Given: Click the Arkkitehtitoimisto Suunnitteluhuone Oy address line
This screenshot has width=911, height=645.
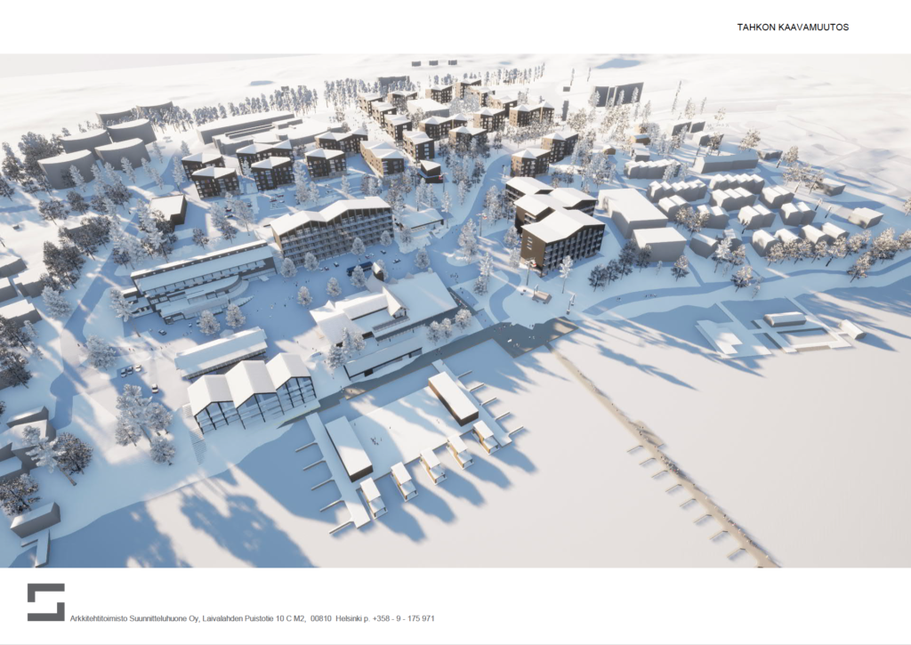Looking at the screenshot, I should pos(252,618).
